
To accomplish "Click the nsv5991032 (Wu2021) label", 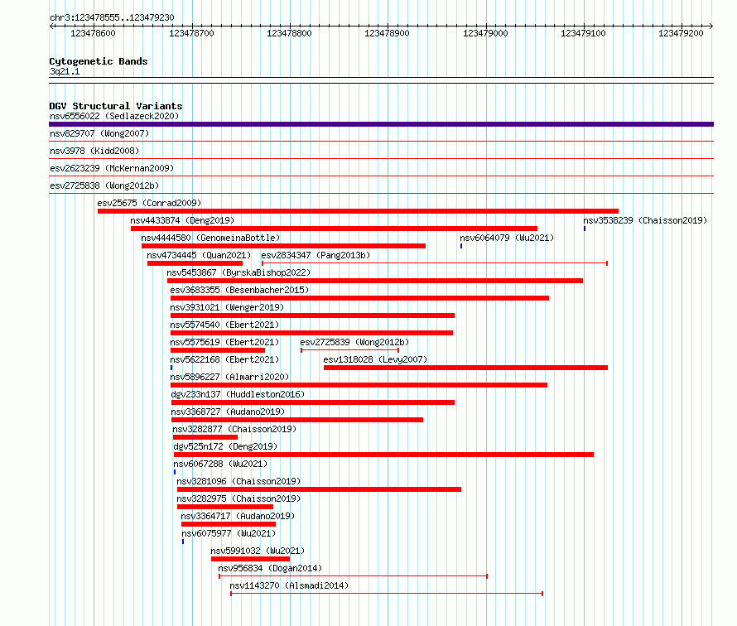I will (x=258, y=551).
